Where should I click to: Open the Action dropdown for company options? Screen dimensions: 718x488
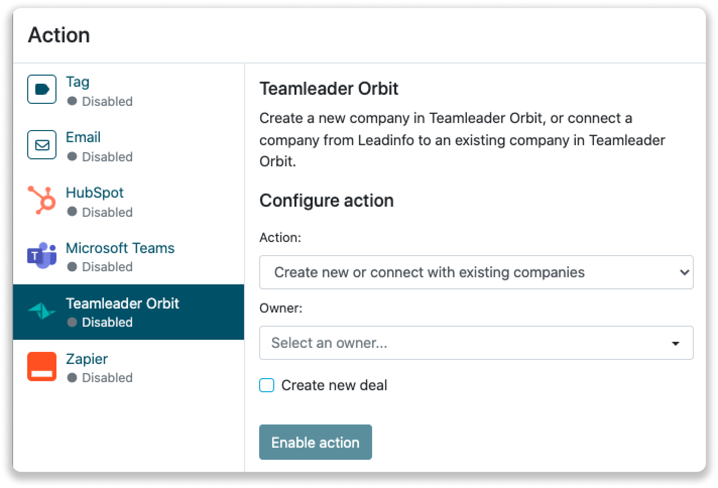(x=476, y=272)
